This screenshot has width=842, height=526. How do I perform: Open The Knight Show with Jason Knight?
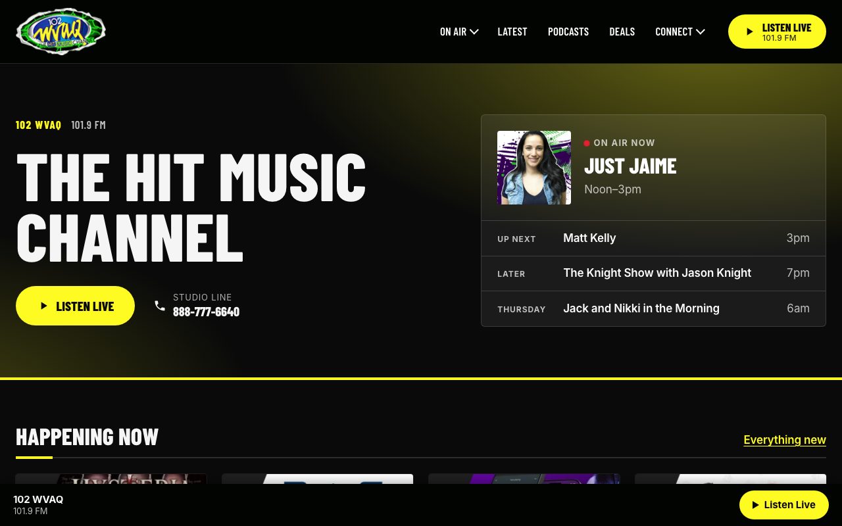653,273
